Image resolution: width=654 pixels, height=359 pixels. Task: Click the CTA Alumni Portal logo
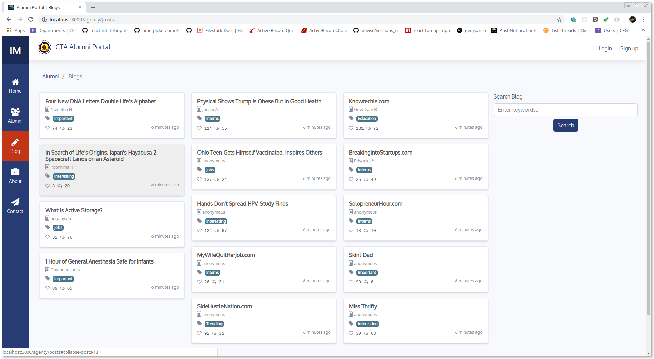tap(44, 47)
